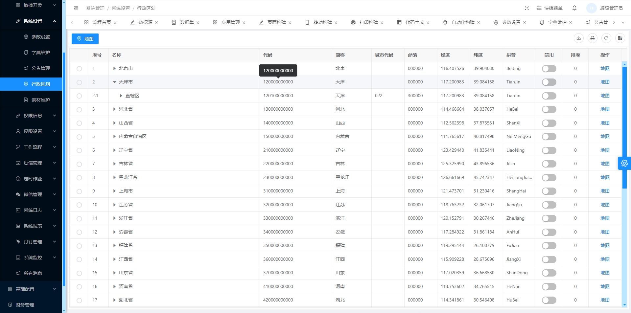Toggle 禁用 switch for 直辖区 row
The height and width of the screenshot is (313, 631).
[x=549, y=96]
